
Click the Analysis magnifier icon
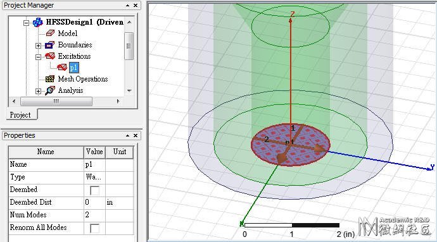(x=50, y=90)
